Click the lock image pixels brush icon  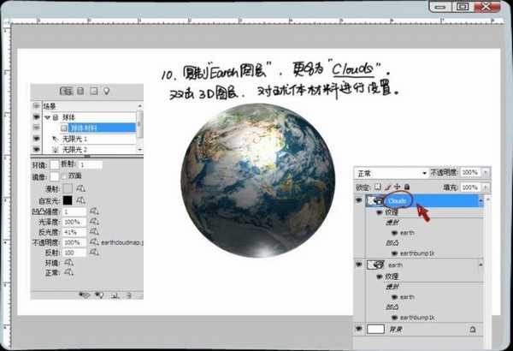coord(389,186)
